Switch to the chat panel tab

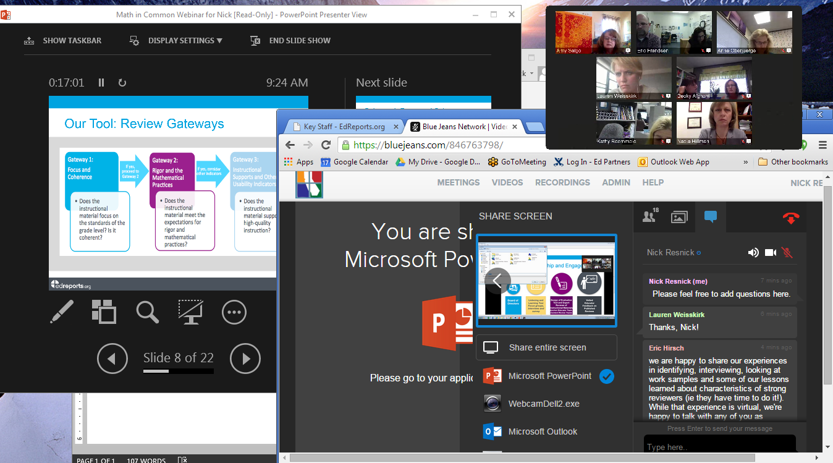710,217
